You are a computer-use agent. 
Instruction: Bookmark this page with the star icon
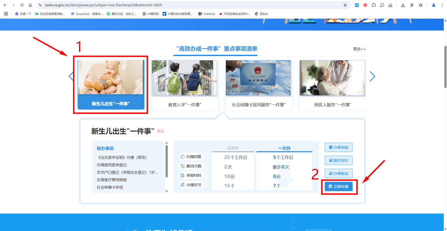345,5
